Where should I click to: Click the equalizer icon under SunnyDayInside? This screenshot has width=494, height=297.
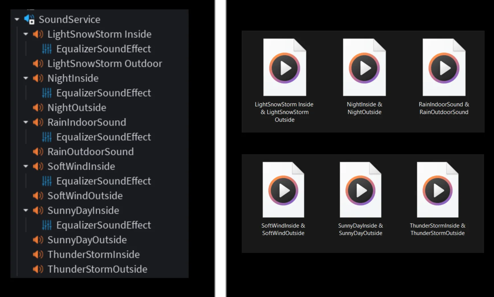(x=47, y=225)
